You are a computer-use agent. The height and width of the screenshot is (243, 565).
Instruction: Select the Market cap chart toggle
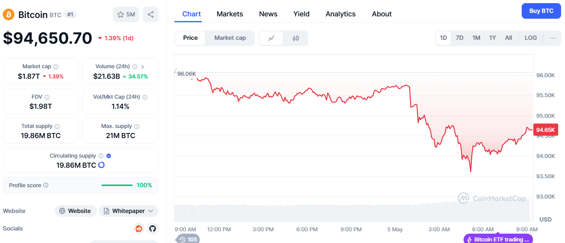[230, 38]
